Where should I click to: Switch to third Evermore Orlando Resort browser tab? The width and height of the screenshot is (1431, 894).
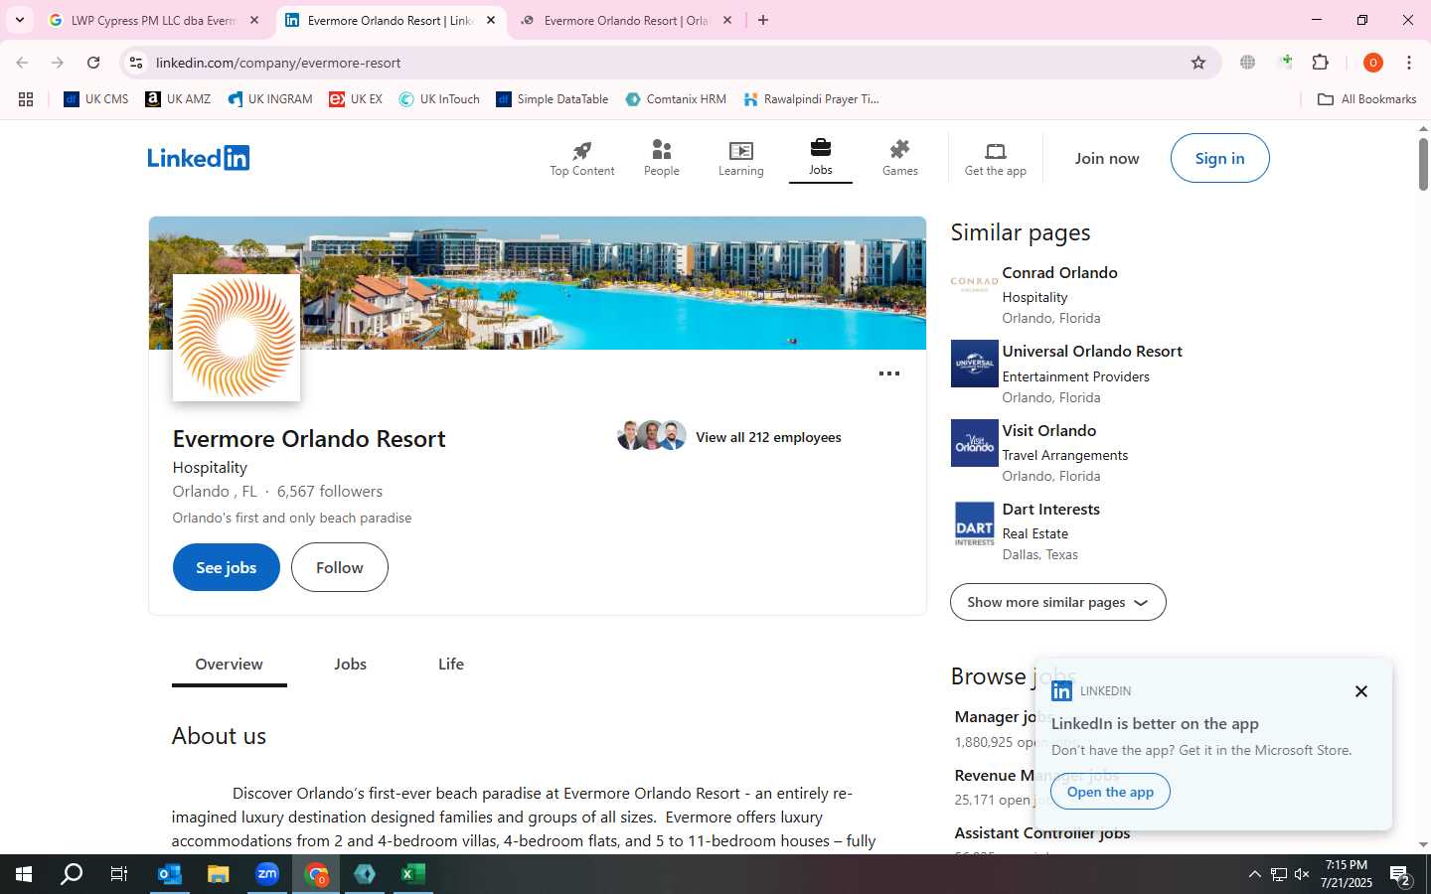click(x=626, y=20)
